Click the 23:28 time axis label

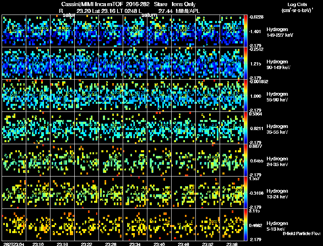(x=111, y=244)
